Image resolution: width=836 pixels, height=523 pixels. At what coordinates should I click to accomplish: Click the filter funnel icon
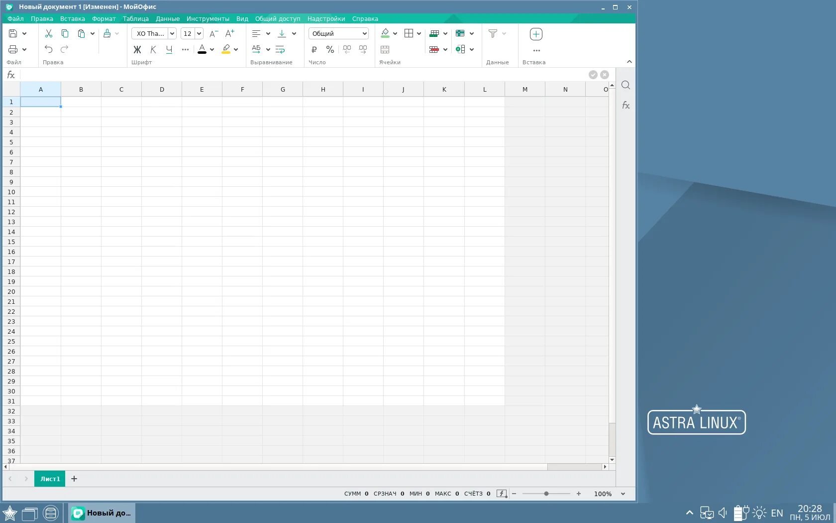tap(493, 33)
